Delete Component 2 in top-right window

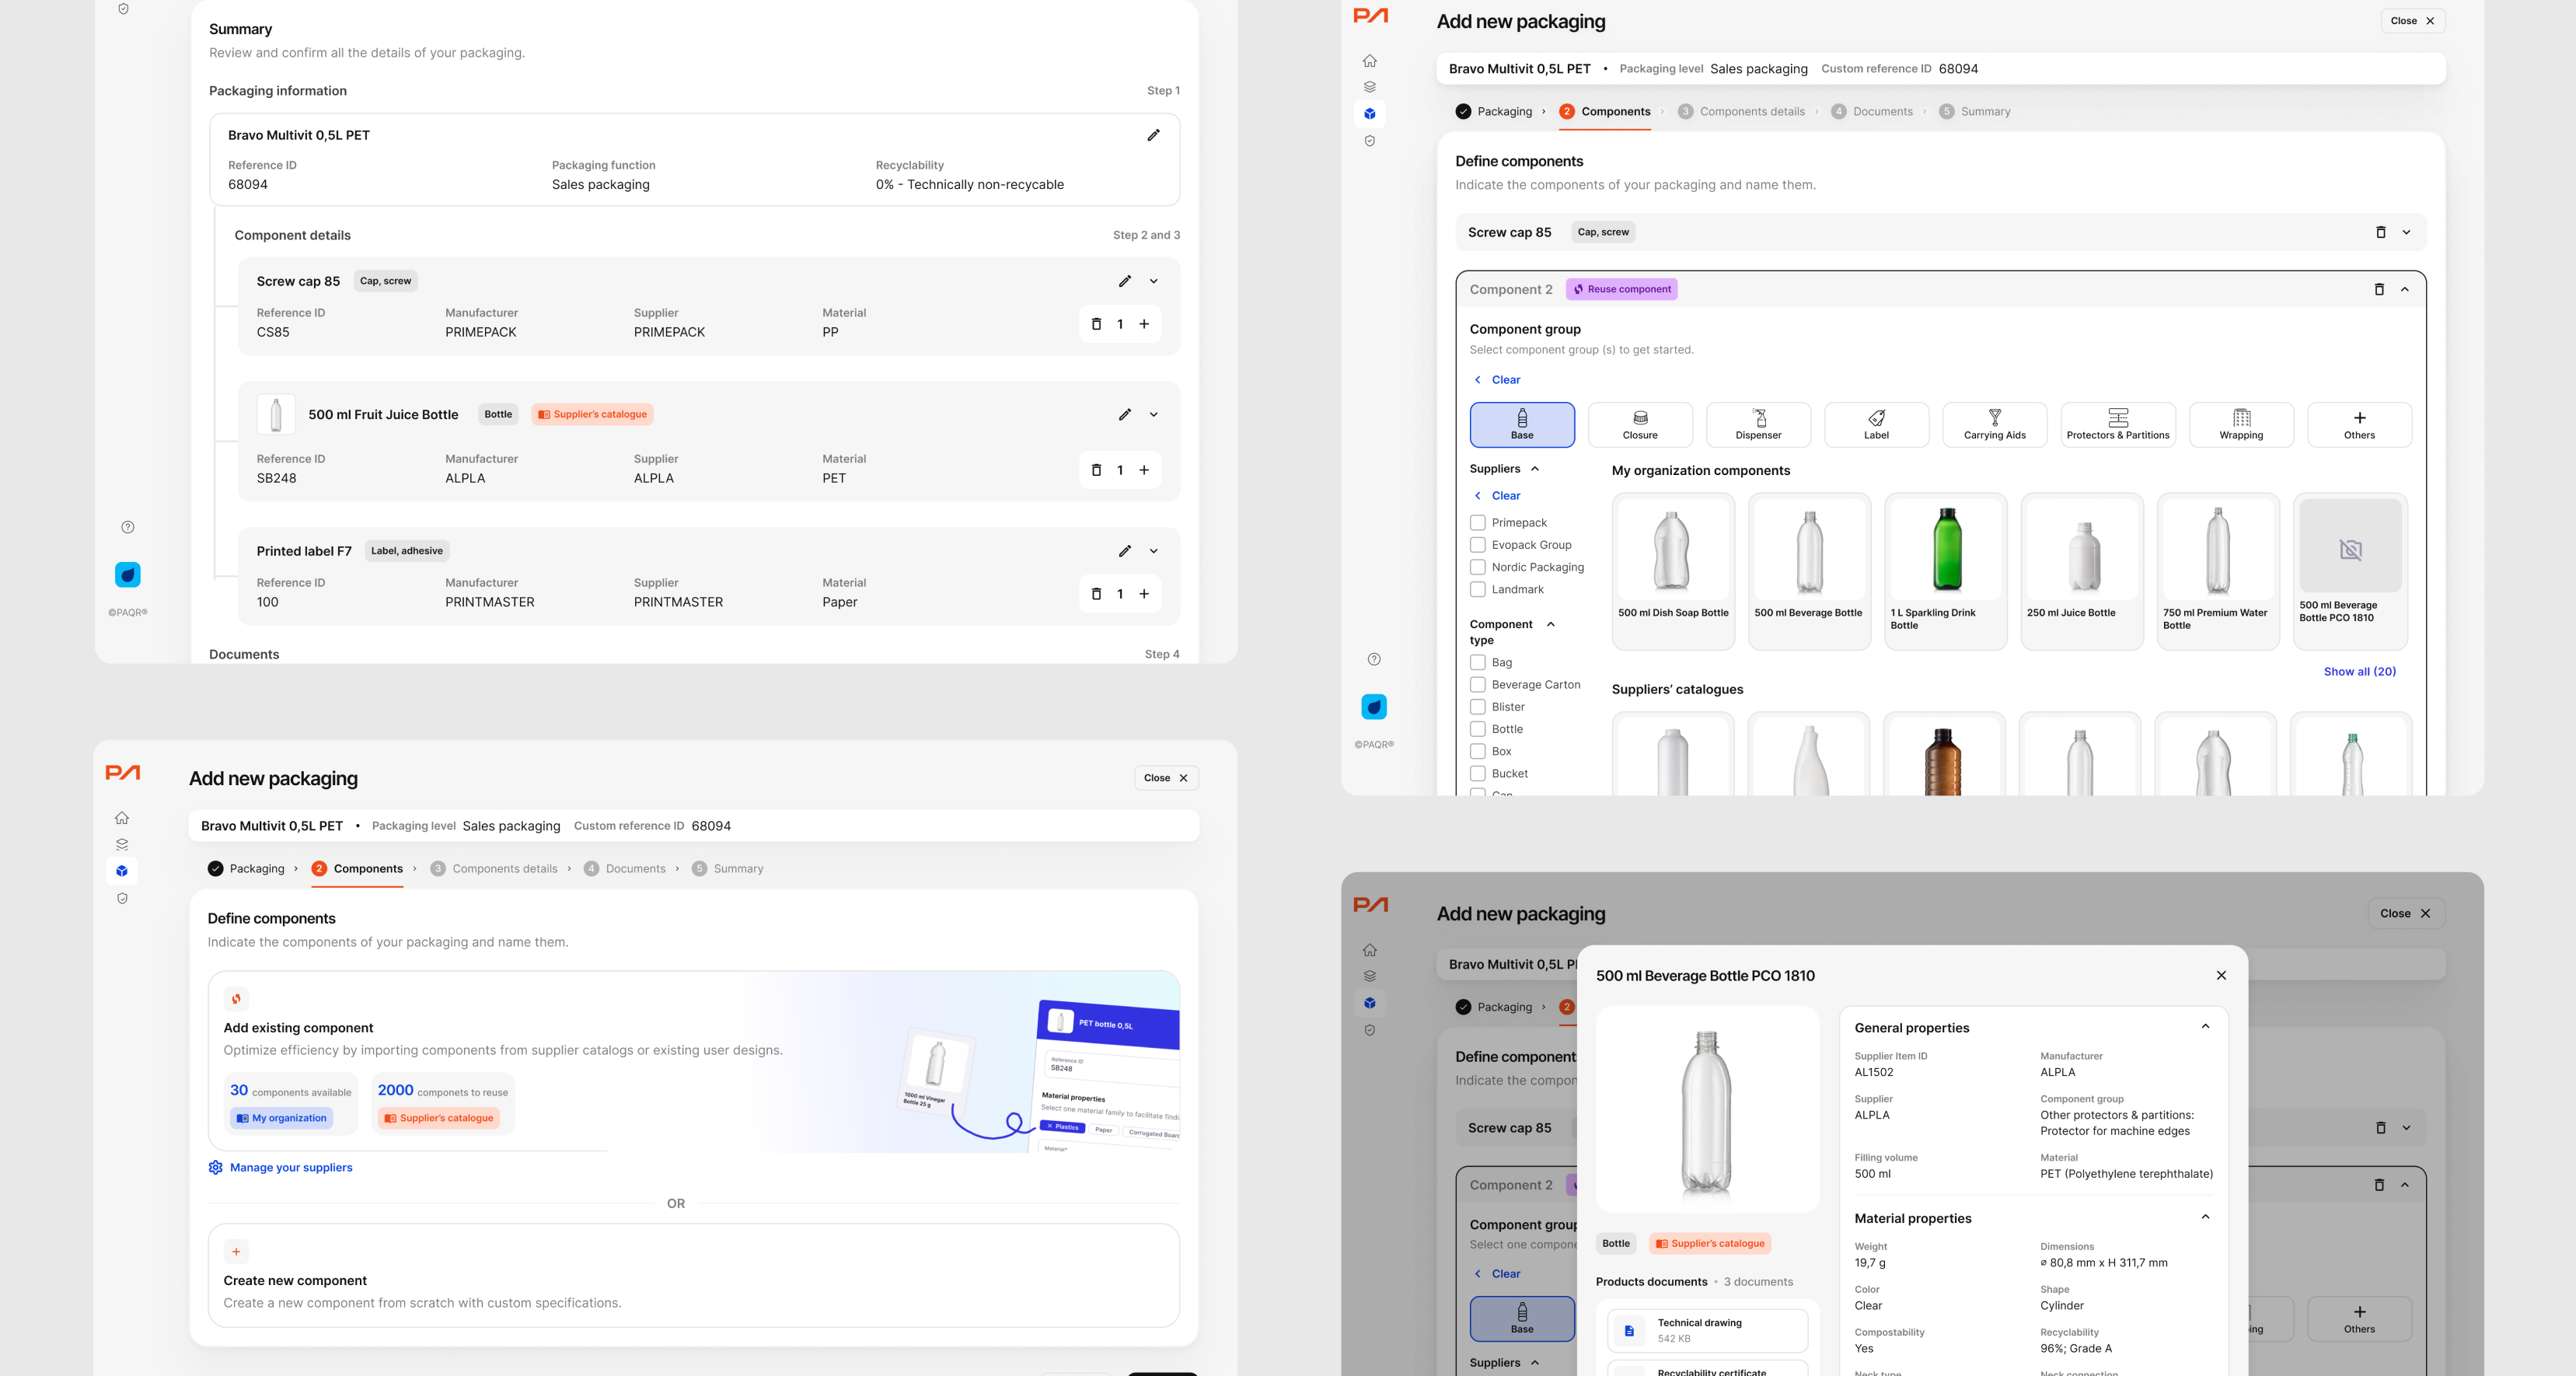pos(2379,289)
